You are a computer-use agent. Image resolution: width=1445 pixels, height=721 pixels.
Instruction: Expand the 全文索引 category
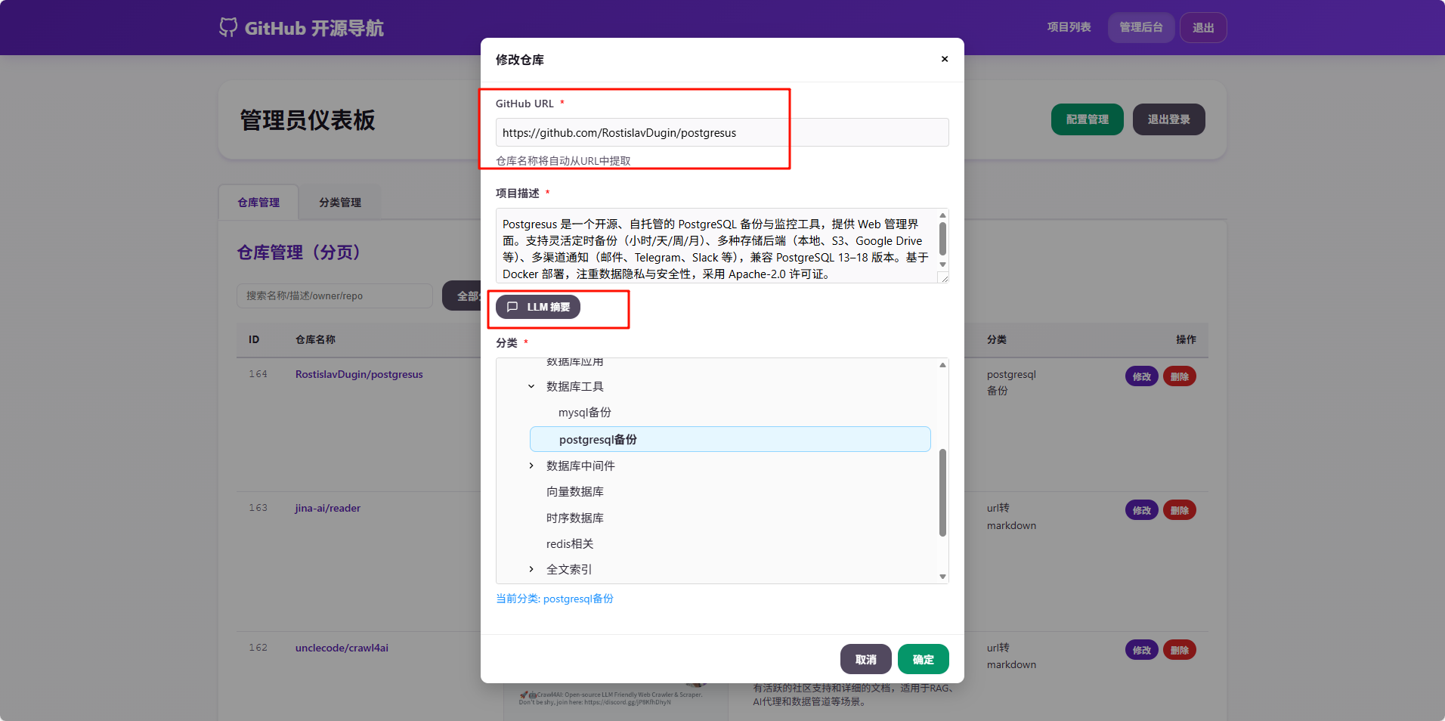[531, 569]
